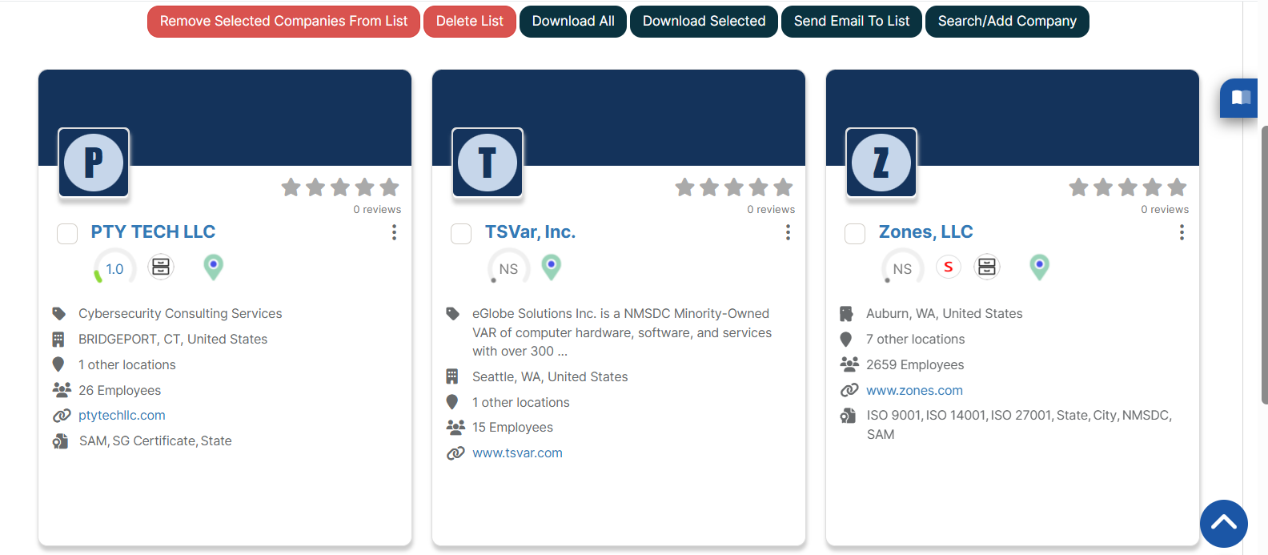Click the eGlobe Solutions description text
The width and height of the screenshot is (1268, 555).
pyautogui.click(x=622, y=332)
